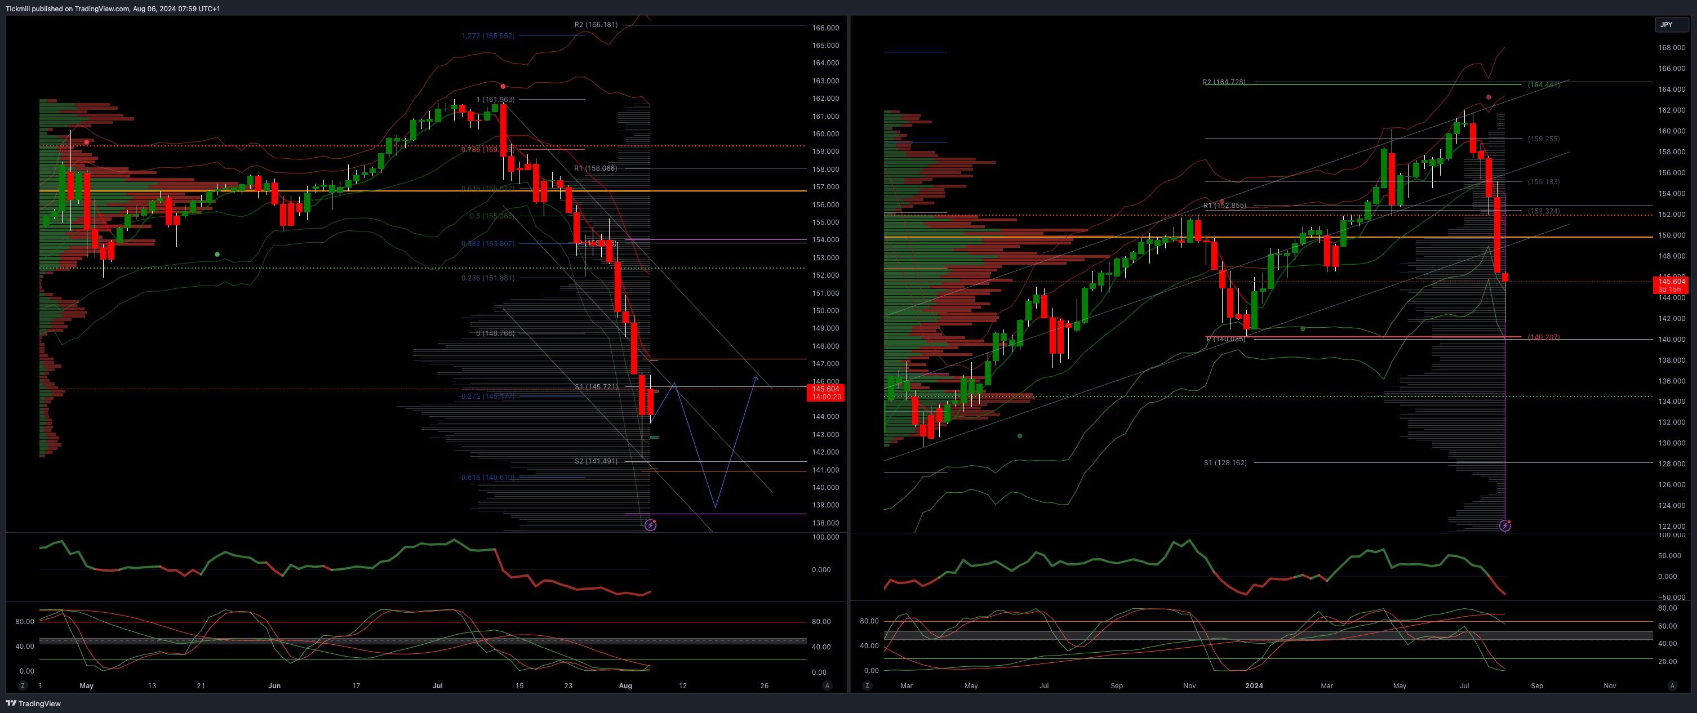Click the P (140.035) pivot label

[1225, 339]
